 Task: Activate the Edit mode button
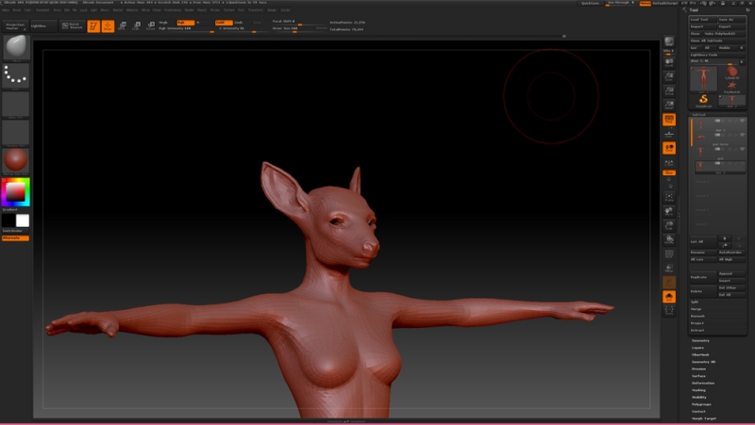(93, 25)
